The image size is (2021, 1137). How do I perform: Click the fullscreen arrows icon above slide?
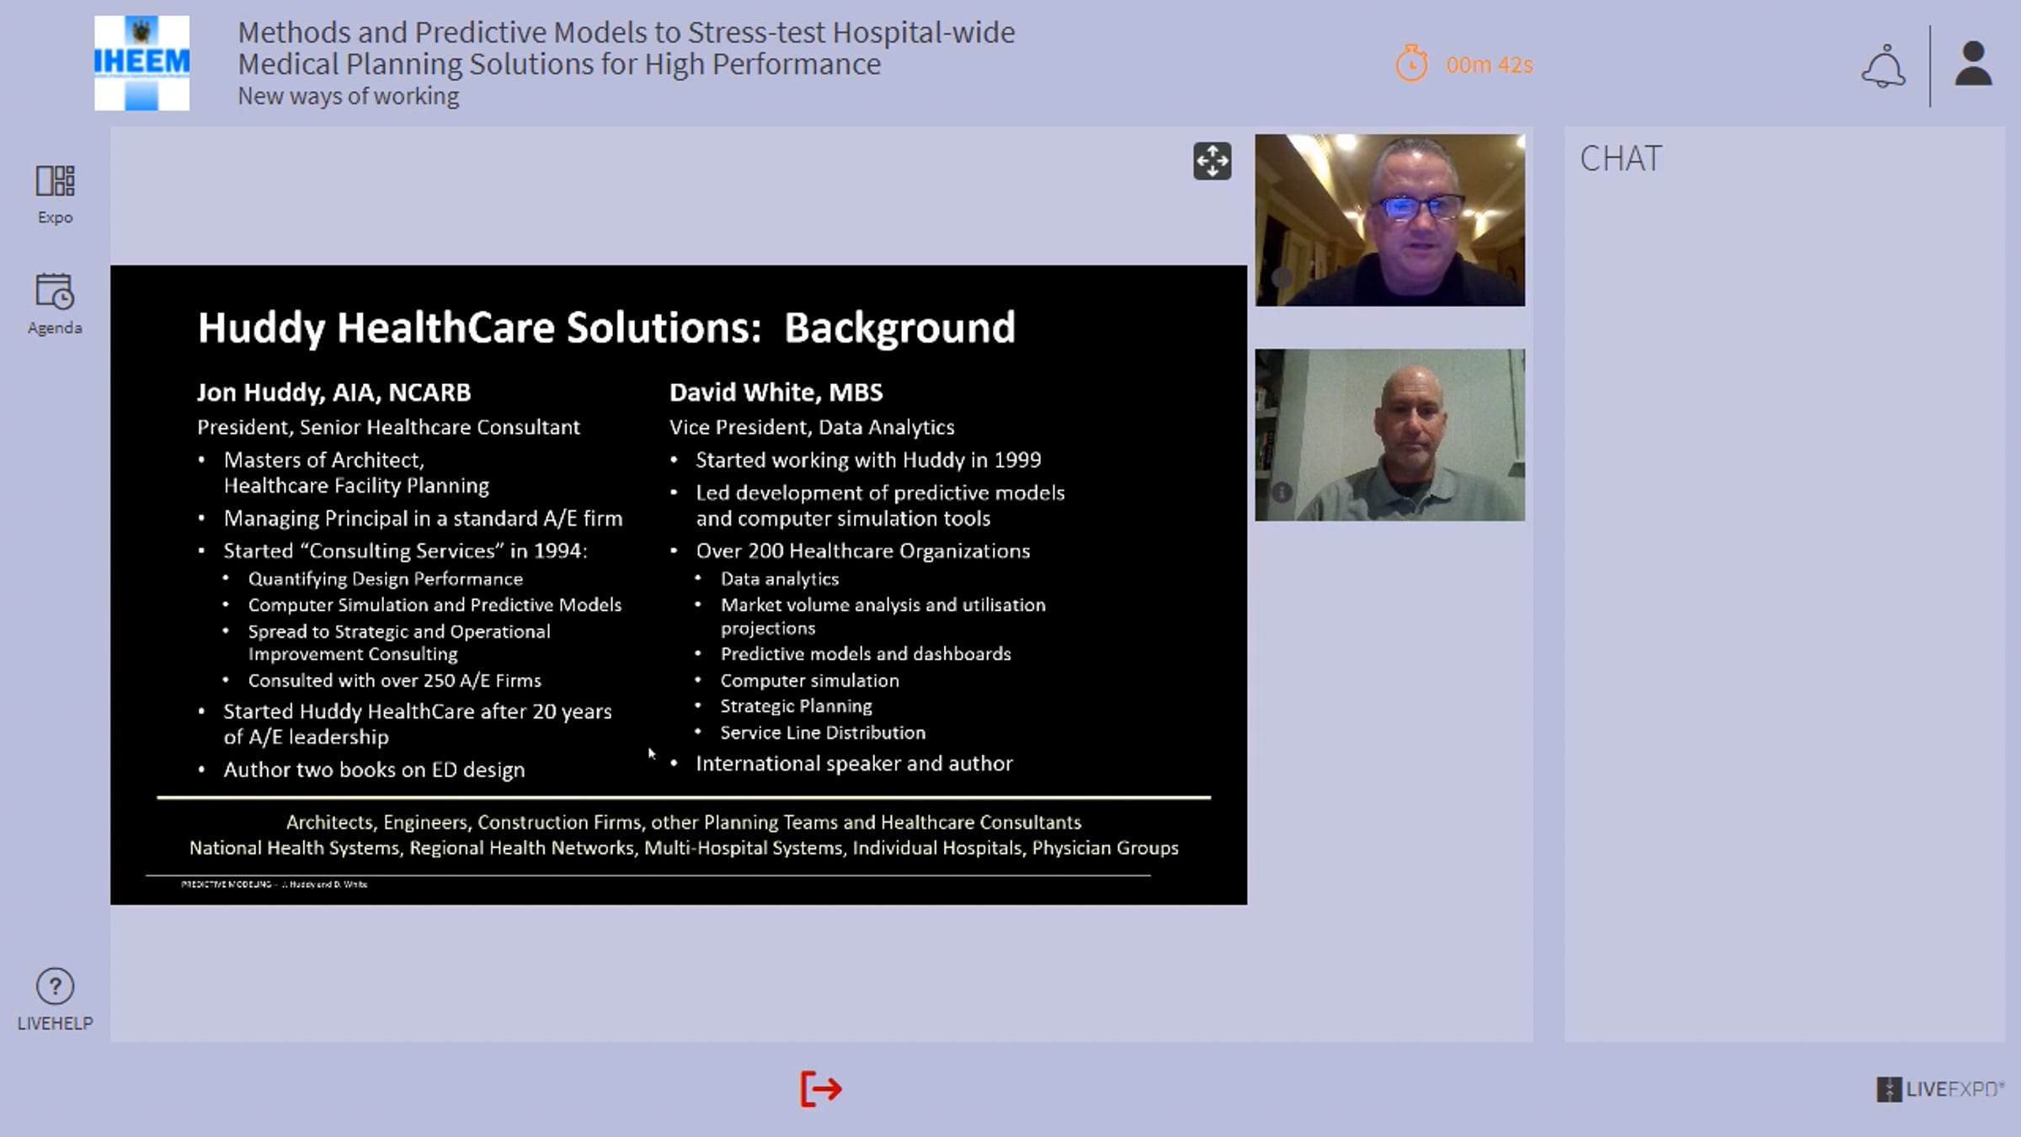click(1212, 161)
